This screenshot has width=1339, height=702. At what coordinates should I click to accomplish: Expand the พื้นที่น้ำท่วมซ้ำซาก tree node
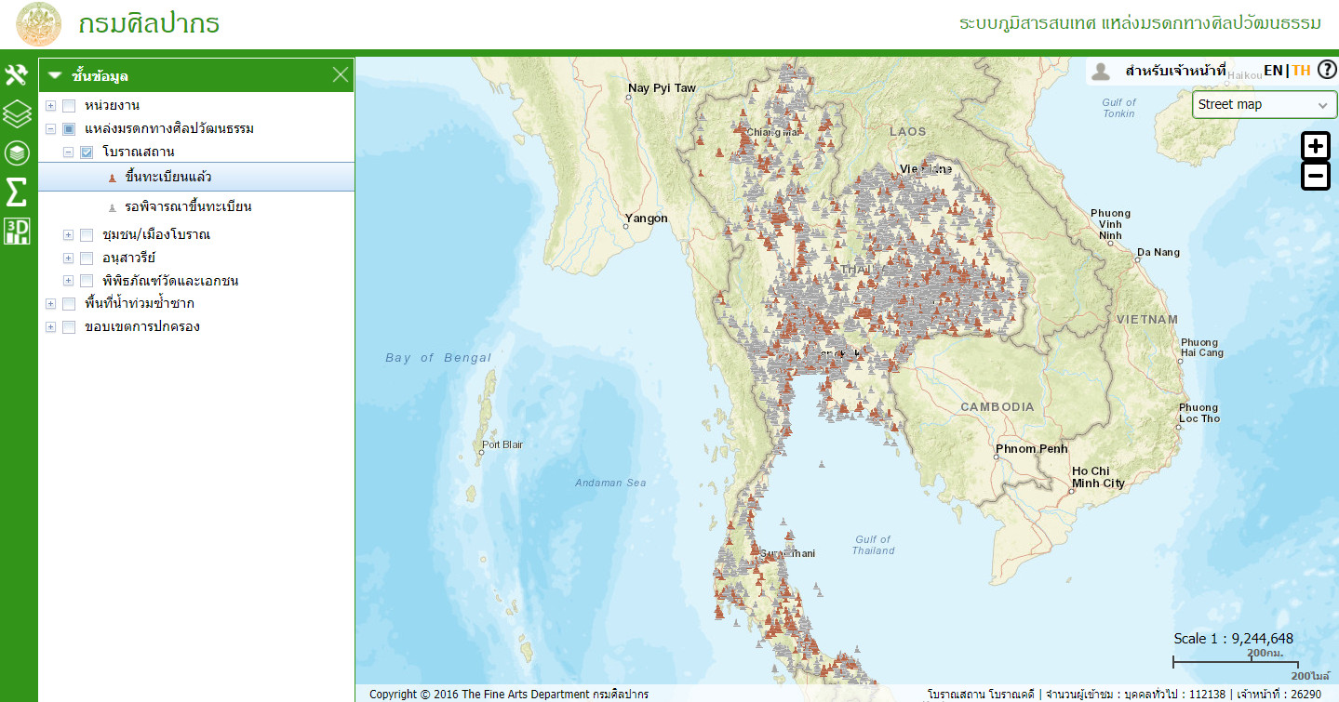[x=50, y=304]
